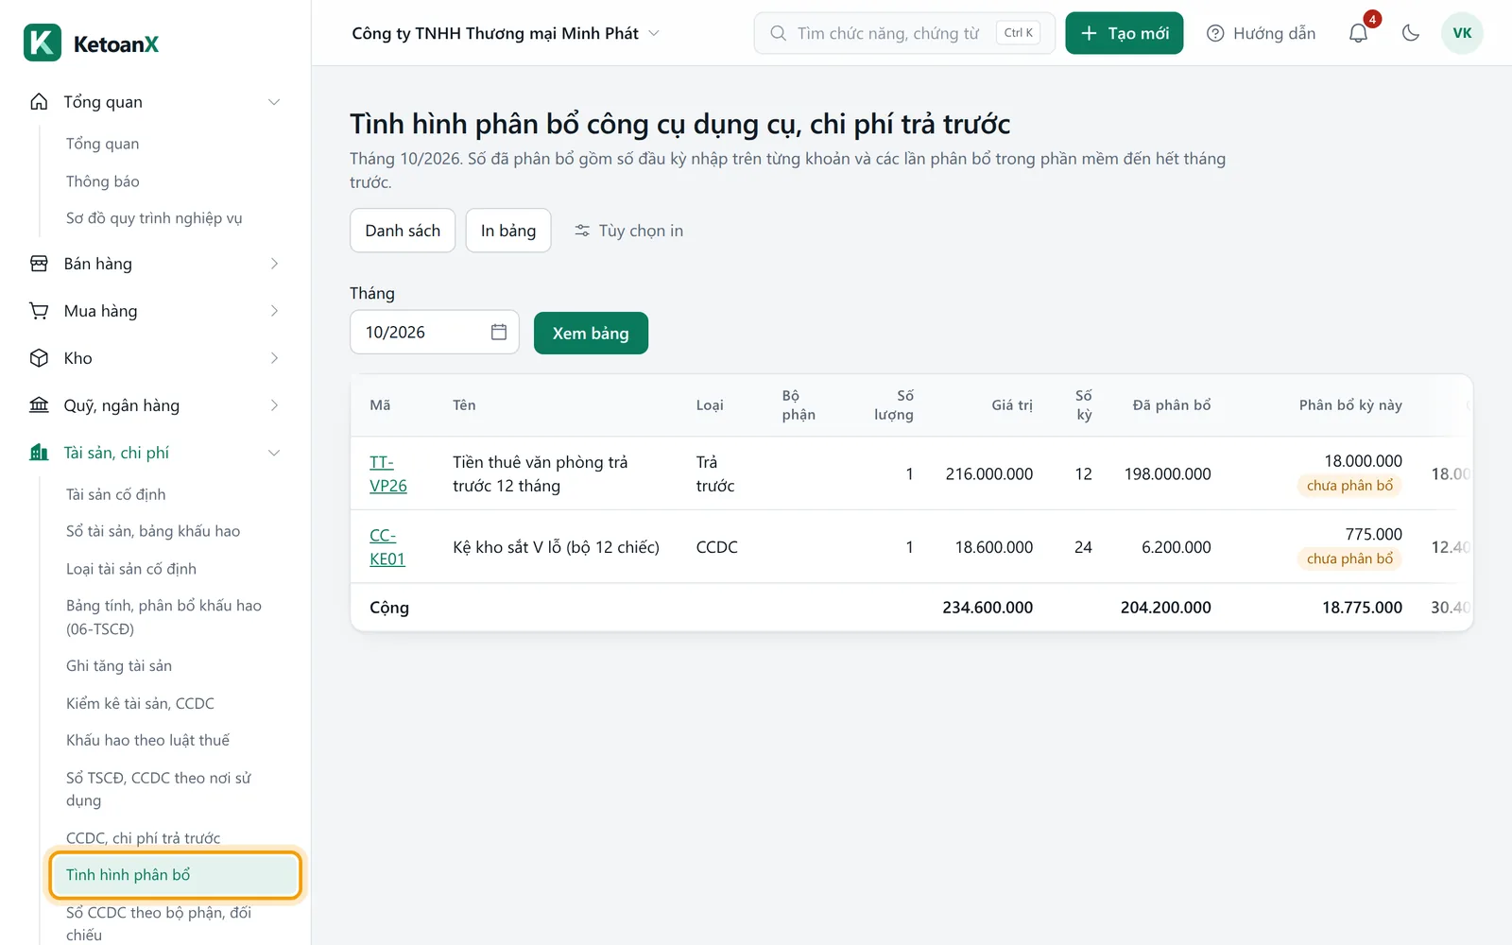Expand the Kho chevron
Image resolution: width=1512 pixels, height=945 pixels.
click(x=274, y=358)
